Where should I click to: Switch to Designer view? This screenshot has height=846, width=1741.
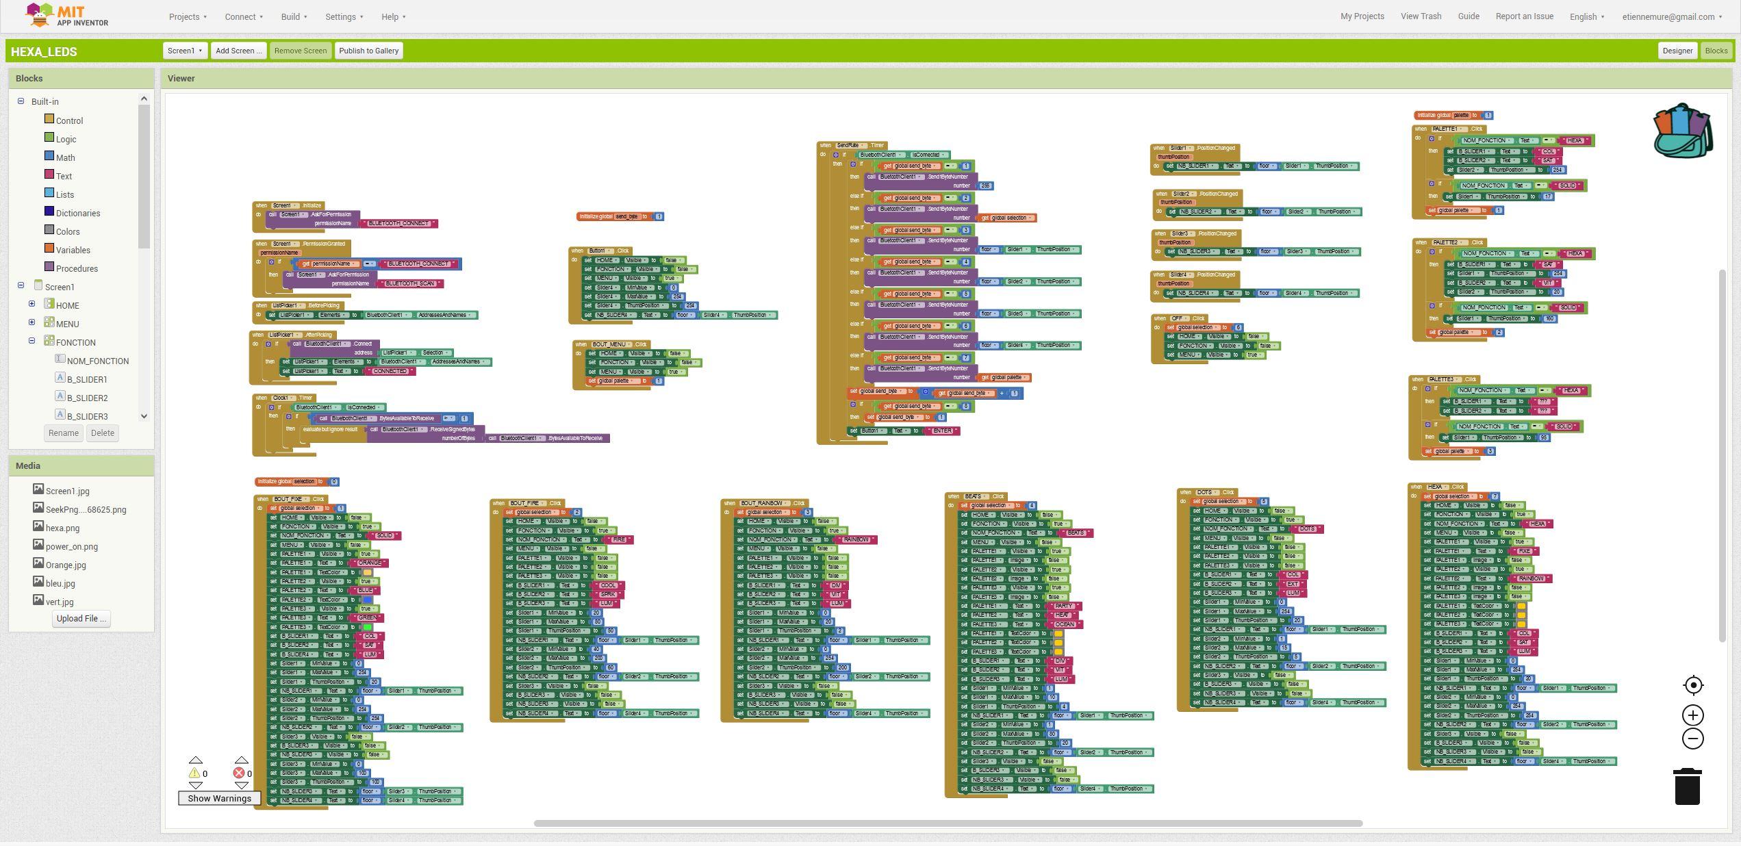tap(1677, 51)
